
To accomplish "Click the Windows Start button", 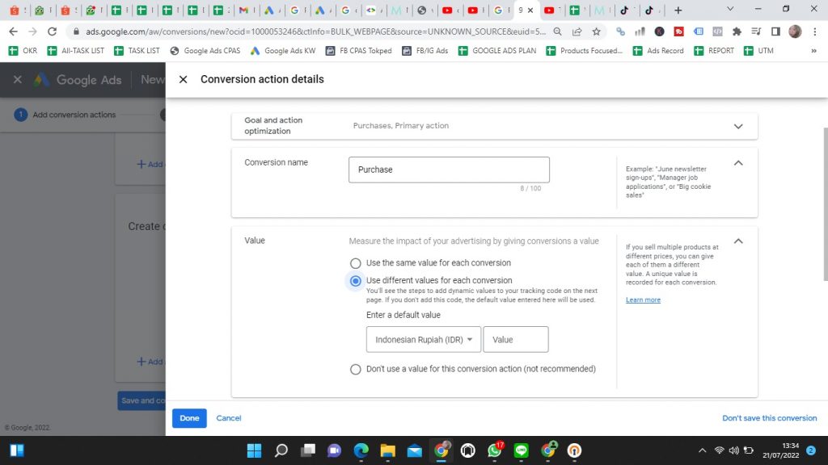I will 255,450.
